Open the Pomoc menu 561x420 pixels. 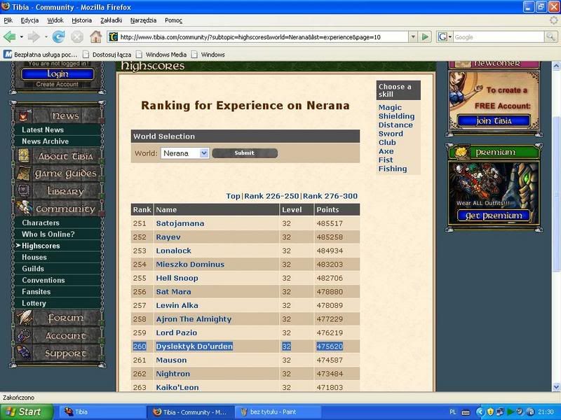pos(173,20)
